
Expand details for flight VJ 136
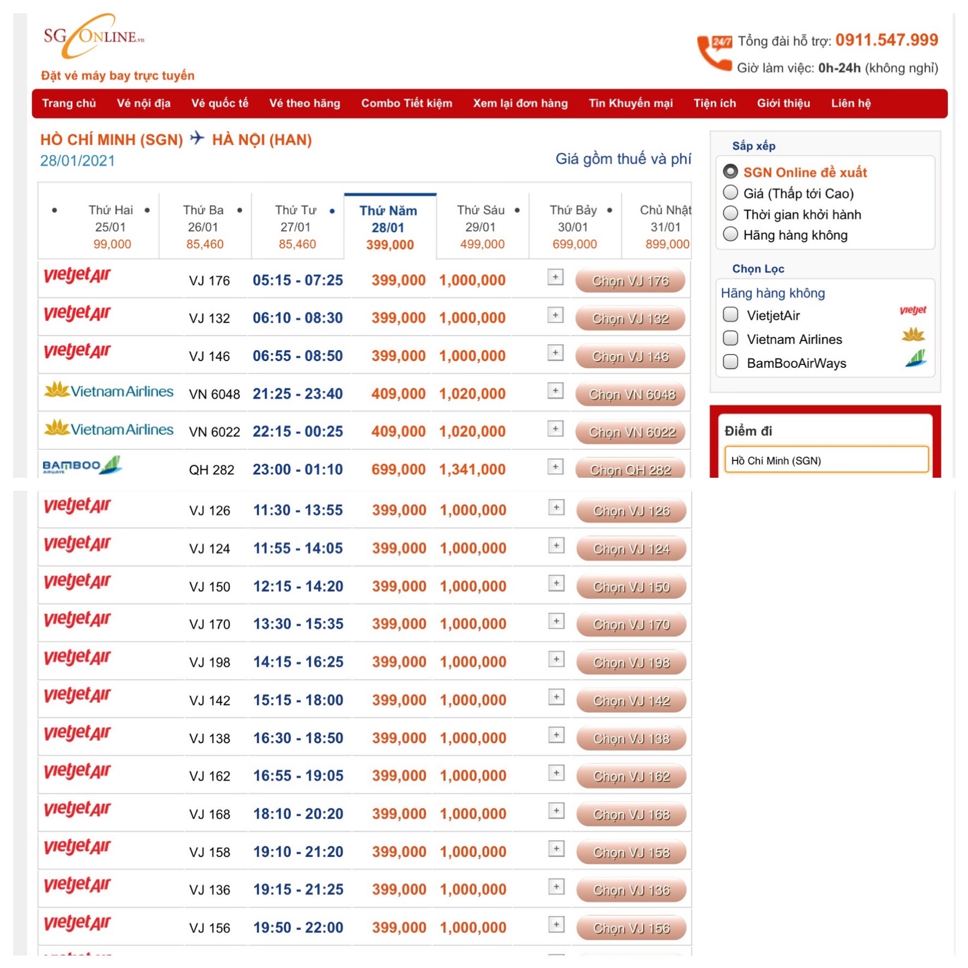pos(556,886)
